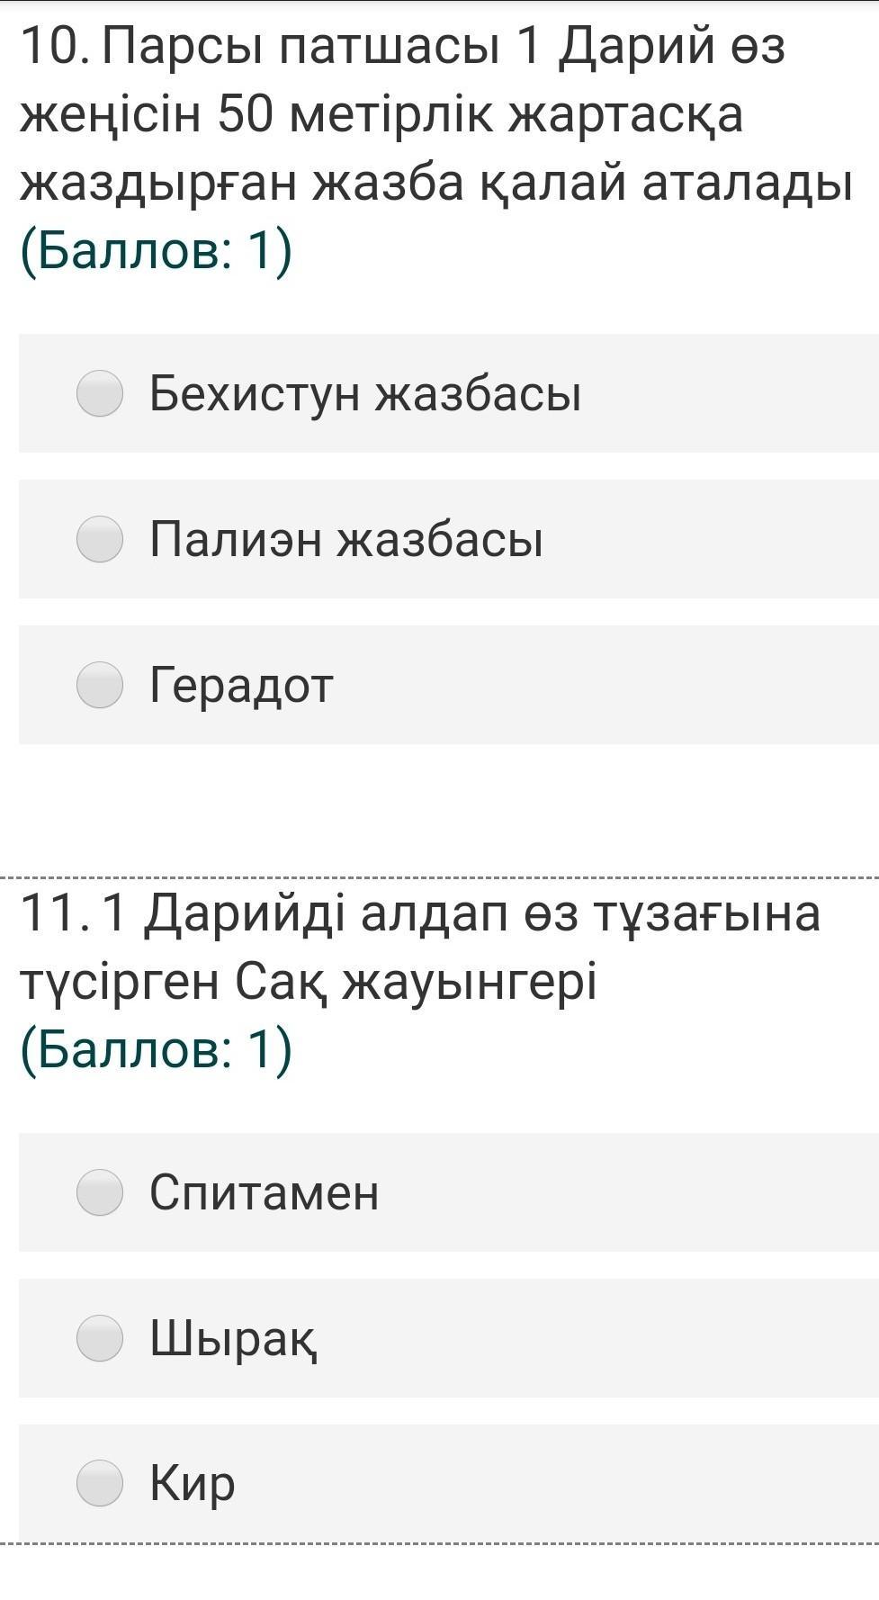
Task: Click "(Баллов: 1)" under question 10
Action: click(157, 250)
